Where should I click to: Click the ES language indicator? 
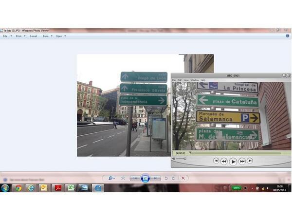[x=225, y=187]
